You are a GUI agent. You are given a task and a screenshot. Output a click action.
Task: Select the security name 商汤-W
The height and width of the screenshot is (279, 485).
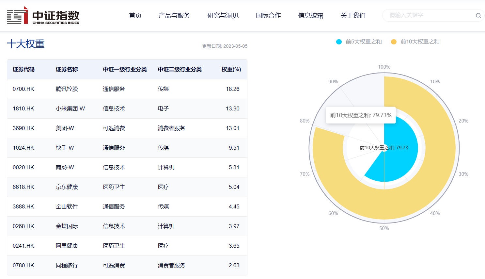coord(65,167)
